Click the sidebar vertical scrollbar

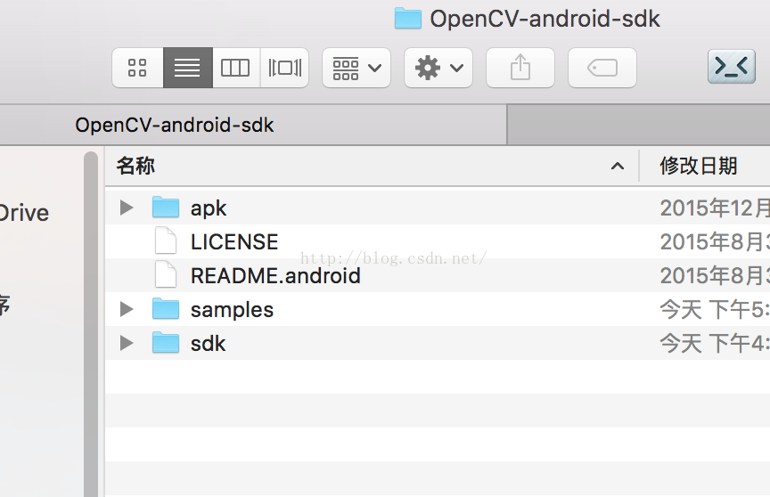click(x=91, y=324)
